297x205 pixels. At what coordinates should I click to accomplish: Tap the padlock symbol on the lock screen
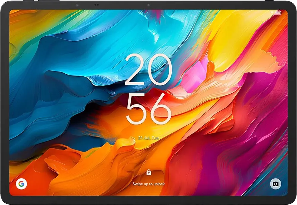(x=148, y=172)
